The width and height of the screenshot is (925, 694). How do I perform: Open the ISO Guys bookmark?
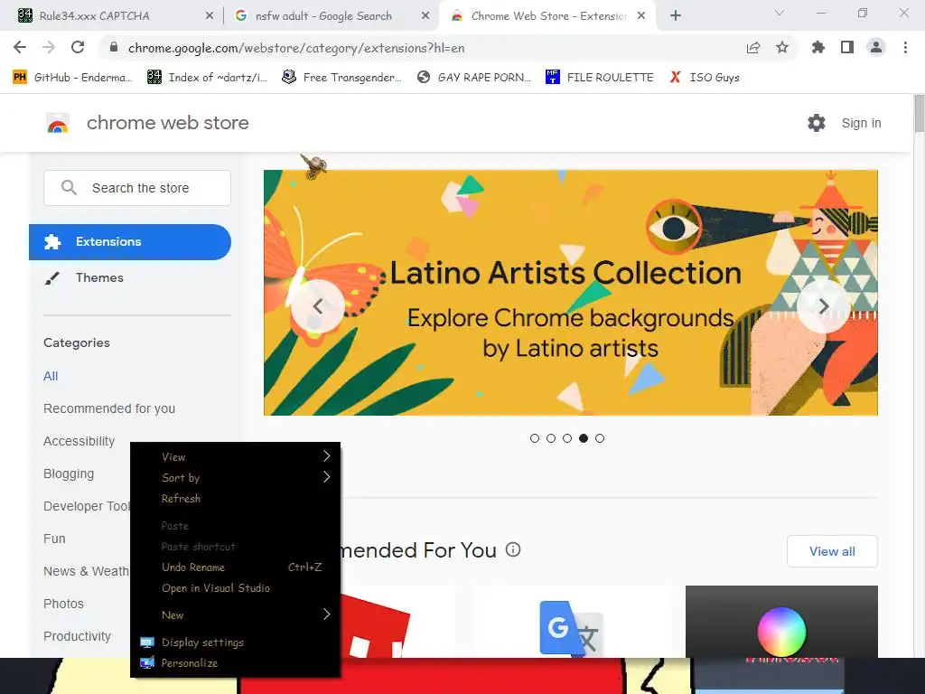pyautogui.click(x=705, y=78)
